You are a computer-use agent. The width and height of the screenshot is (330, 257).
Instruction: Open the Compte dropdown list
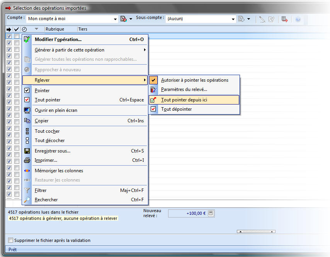point(116,19)
